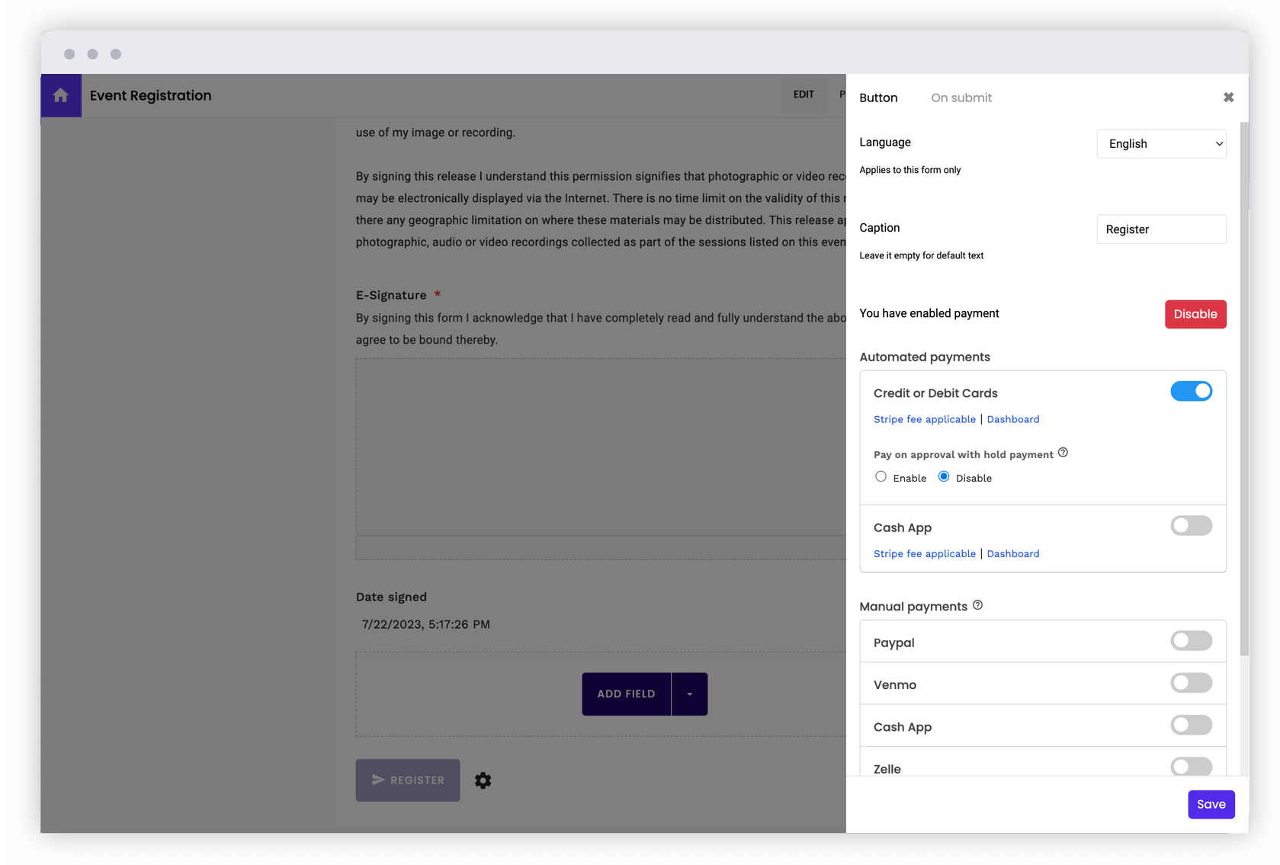The width and height of the screenshot is (1280, 865).
Task: Click the red Disable payment button
Action: coord(1195,314)
